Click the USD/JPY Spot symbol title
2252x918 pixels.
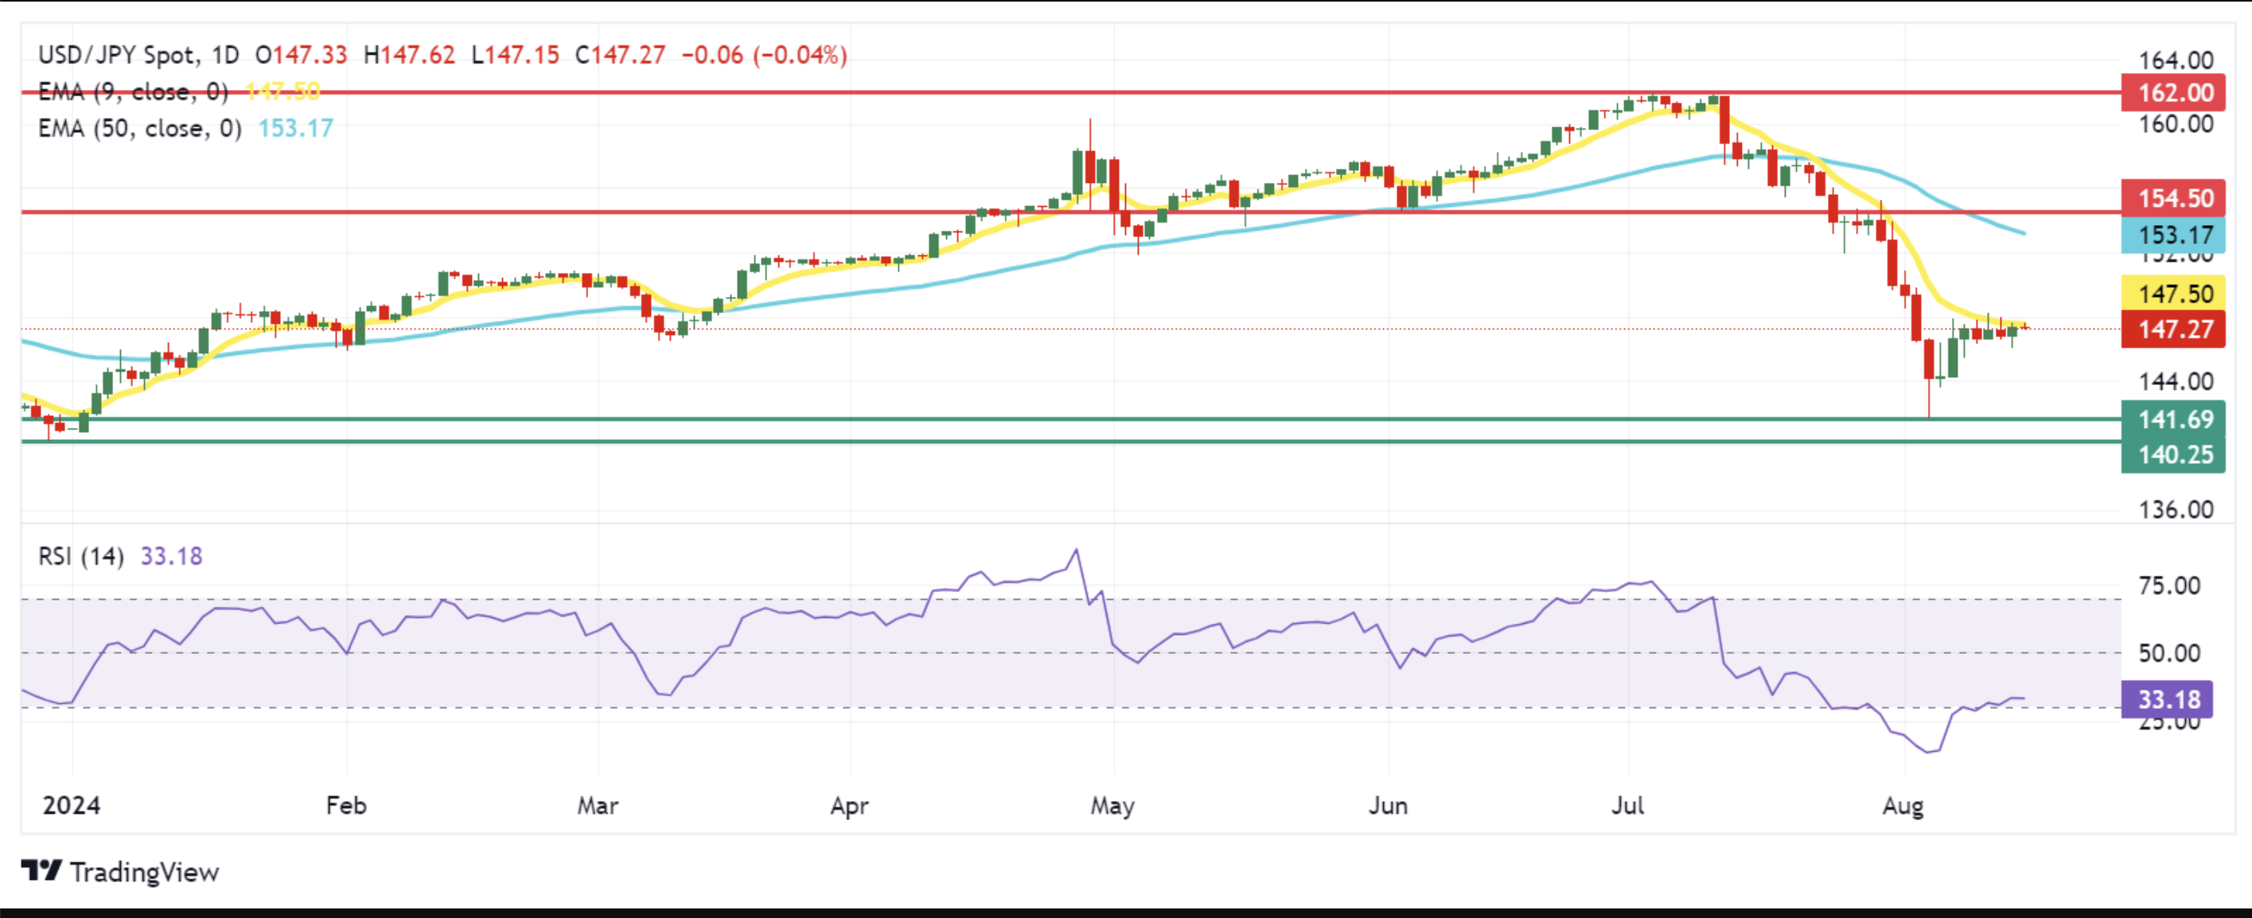pyautogui.click(x=116, y=55)
